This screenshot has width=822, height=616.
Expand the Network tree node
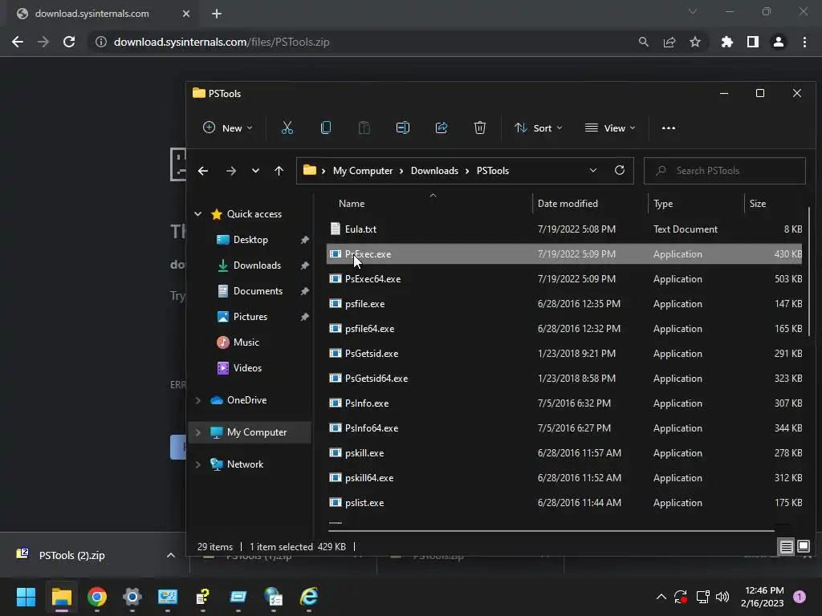197,464
